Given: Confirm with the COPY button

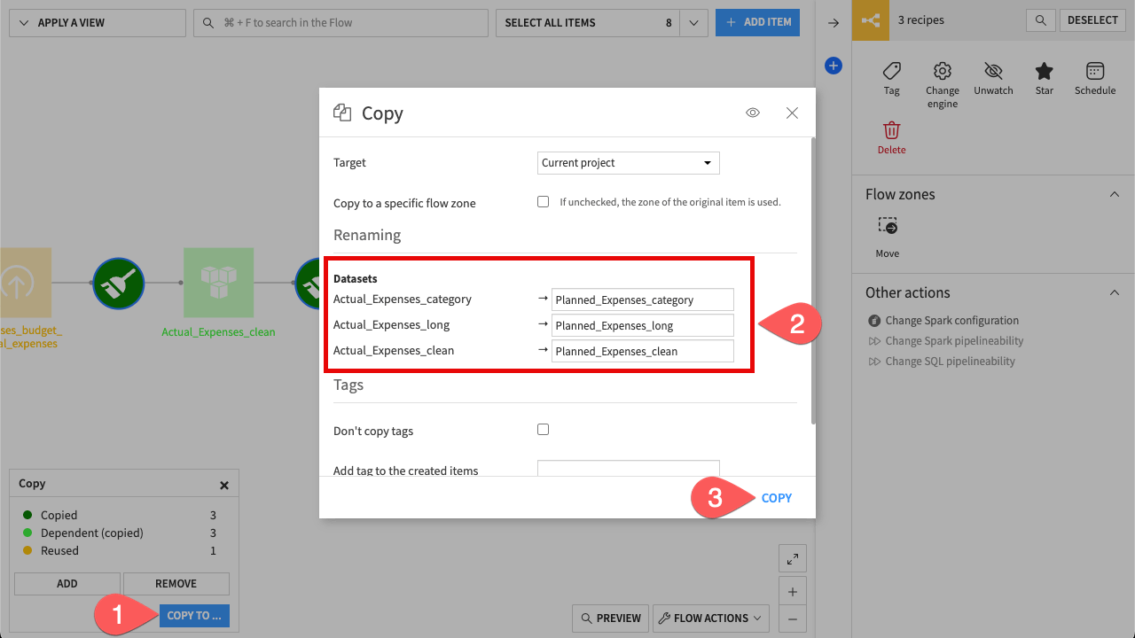Looking at the screenshot, I should 776,497.
